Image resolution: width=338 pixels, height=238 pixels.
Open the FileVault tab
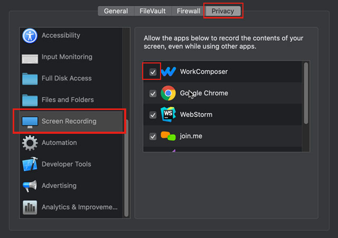(152, 11)
